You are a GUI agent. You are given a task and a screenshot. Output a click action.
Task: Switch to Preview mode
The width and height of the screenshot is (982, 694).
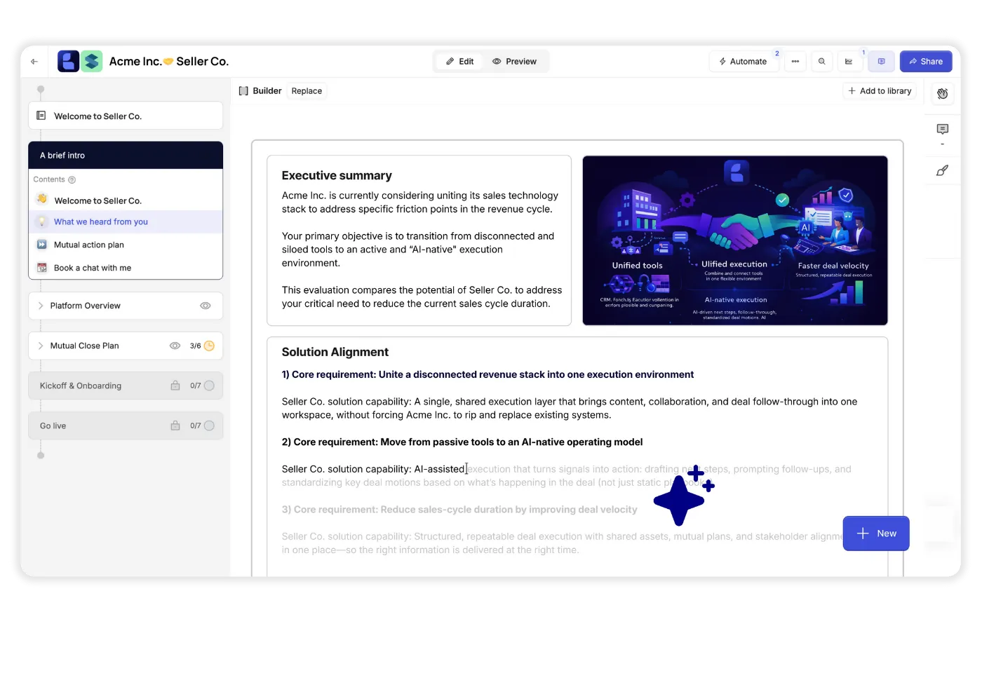(x=514, y=62)
